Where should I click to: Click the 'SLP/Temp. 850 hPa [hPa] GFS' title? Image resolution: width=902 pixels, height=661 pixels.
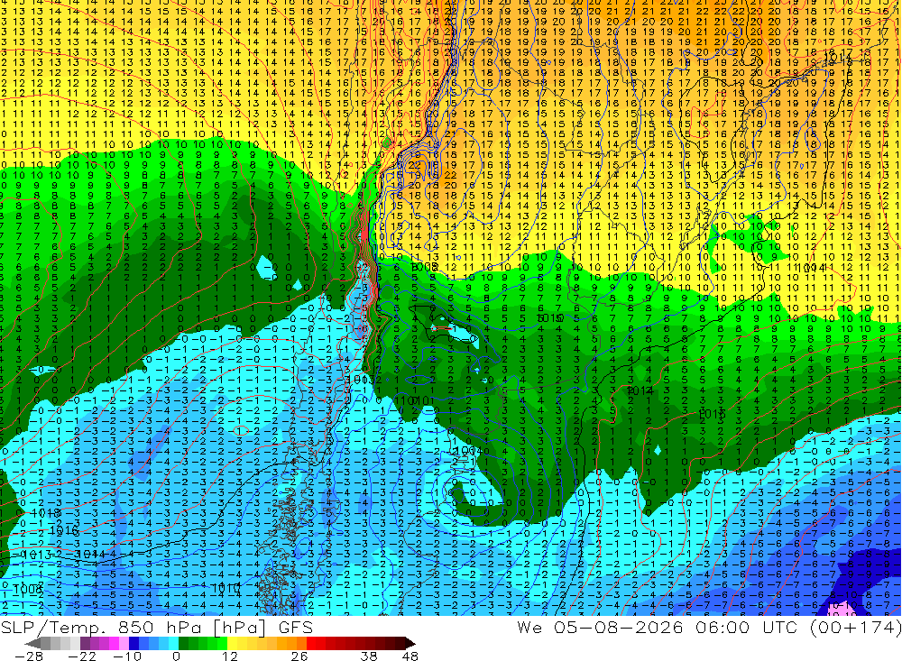point(156,627)
